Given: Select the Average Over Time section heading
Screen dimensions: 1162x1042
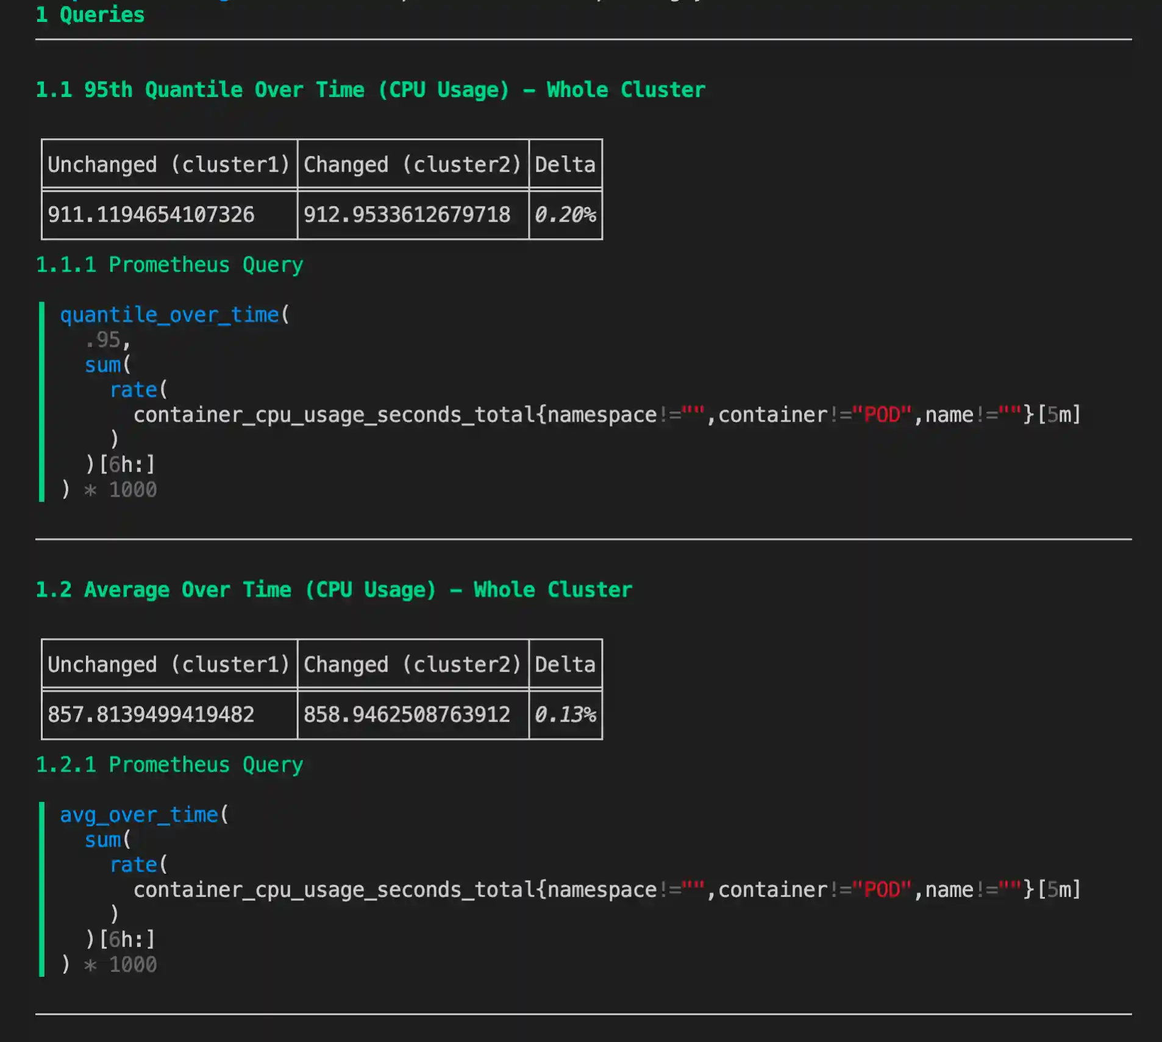Looking at the screenshot, I should (x=333, y=590).
